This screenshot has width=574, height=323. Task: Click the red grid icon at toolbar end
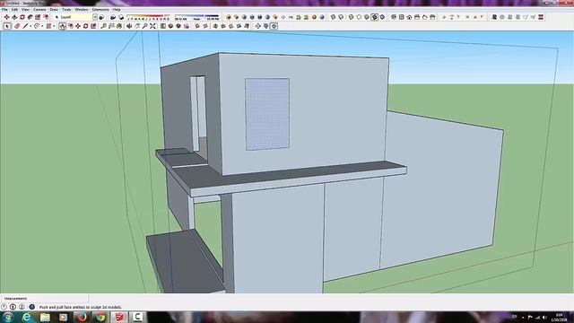coord(541,17)
